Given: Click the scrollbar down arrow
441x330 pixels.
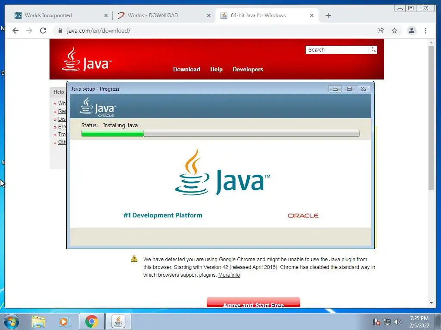Looking at the screenshot, I should coord(431,303).
